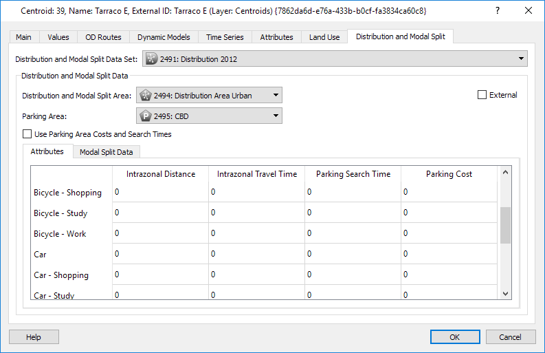Click the Intrazonal Distance column header
This screenshot has height=353, width=545.
161,174
